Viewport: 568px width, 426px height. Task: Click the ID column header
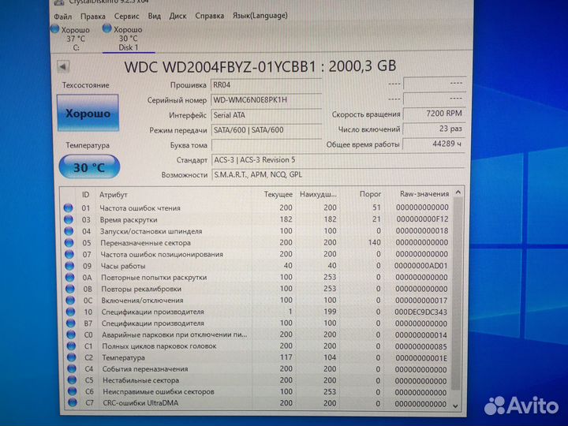tap(85, 195)
